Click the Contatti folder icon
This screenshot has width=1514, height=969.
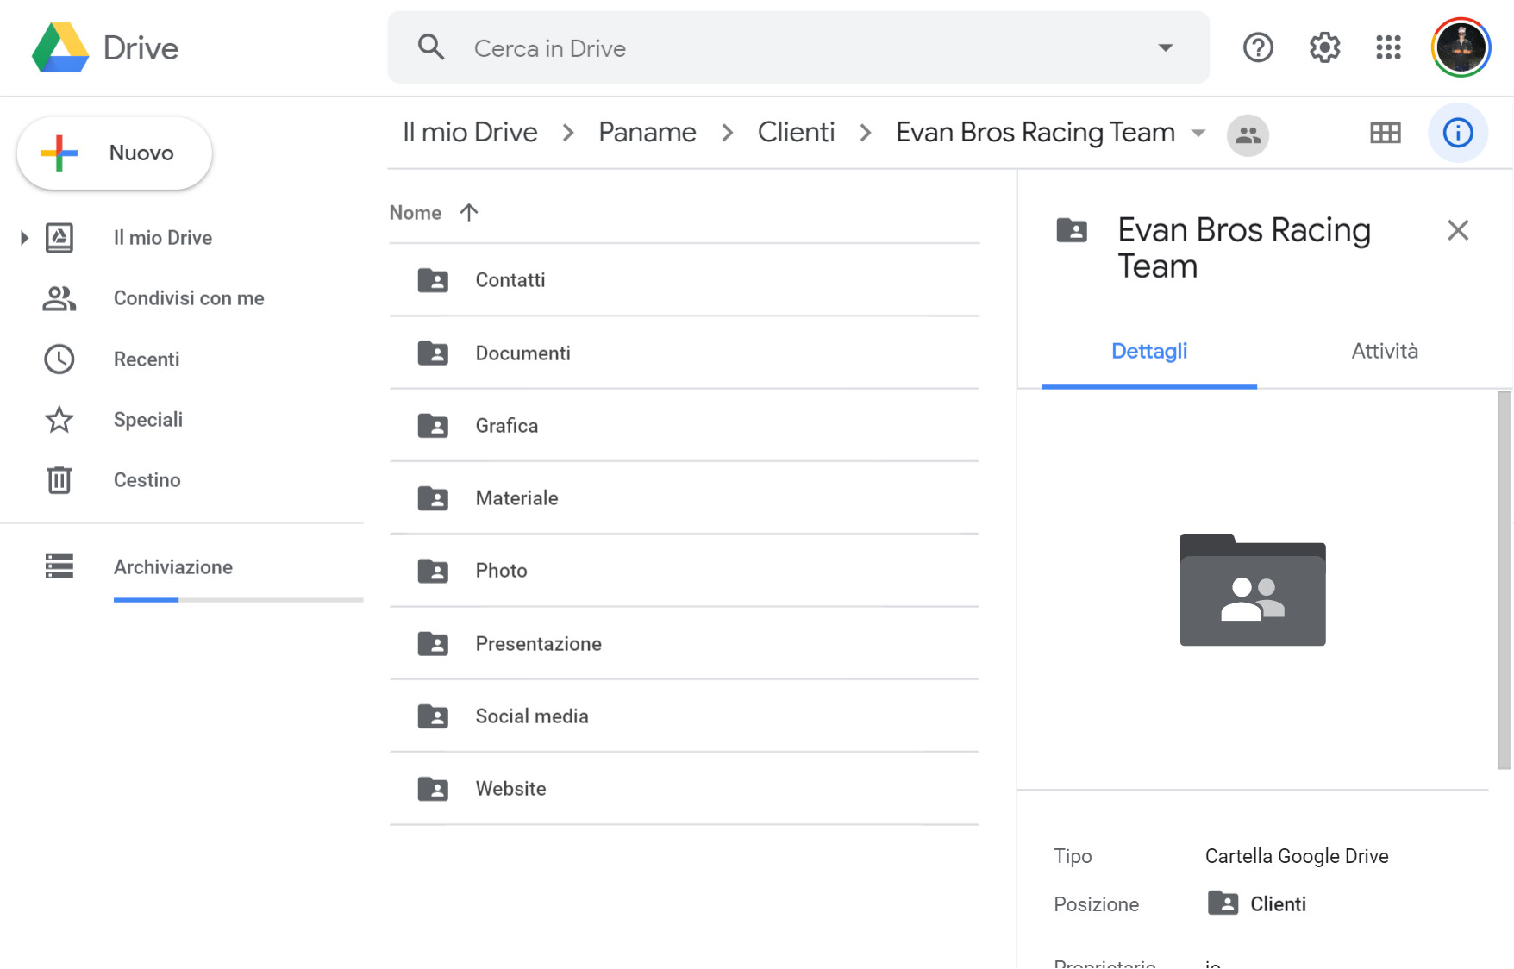[433, 280]
